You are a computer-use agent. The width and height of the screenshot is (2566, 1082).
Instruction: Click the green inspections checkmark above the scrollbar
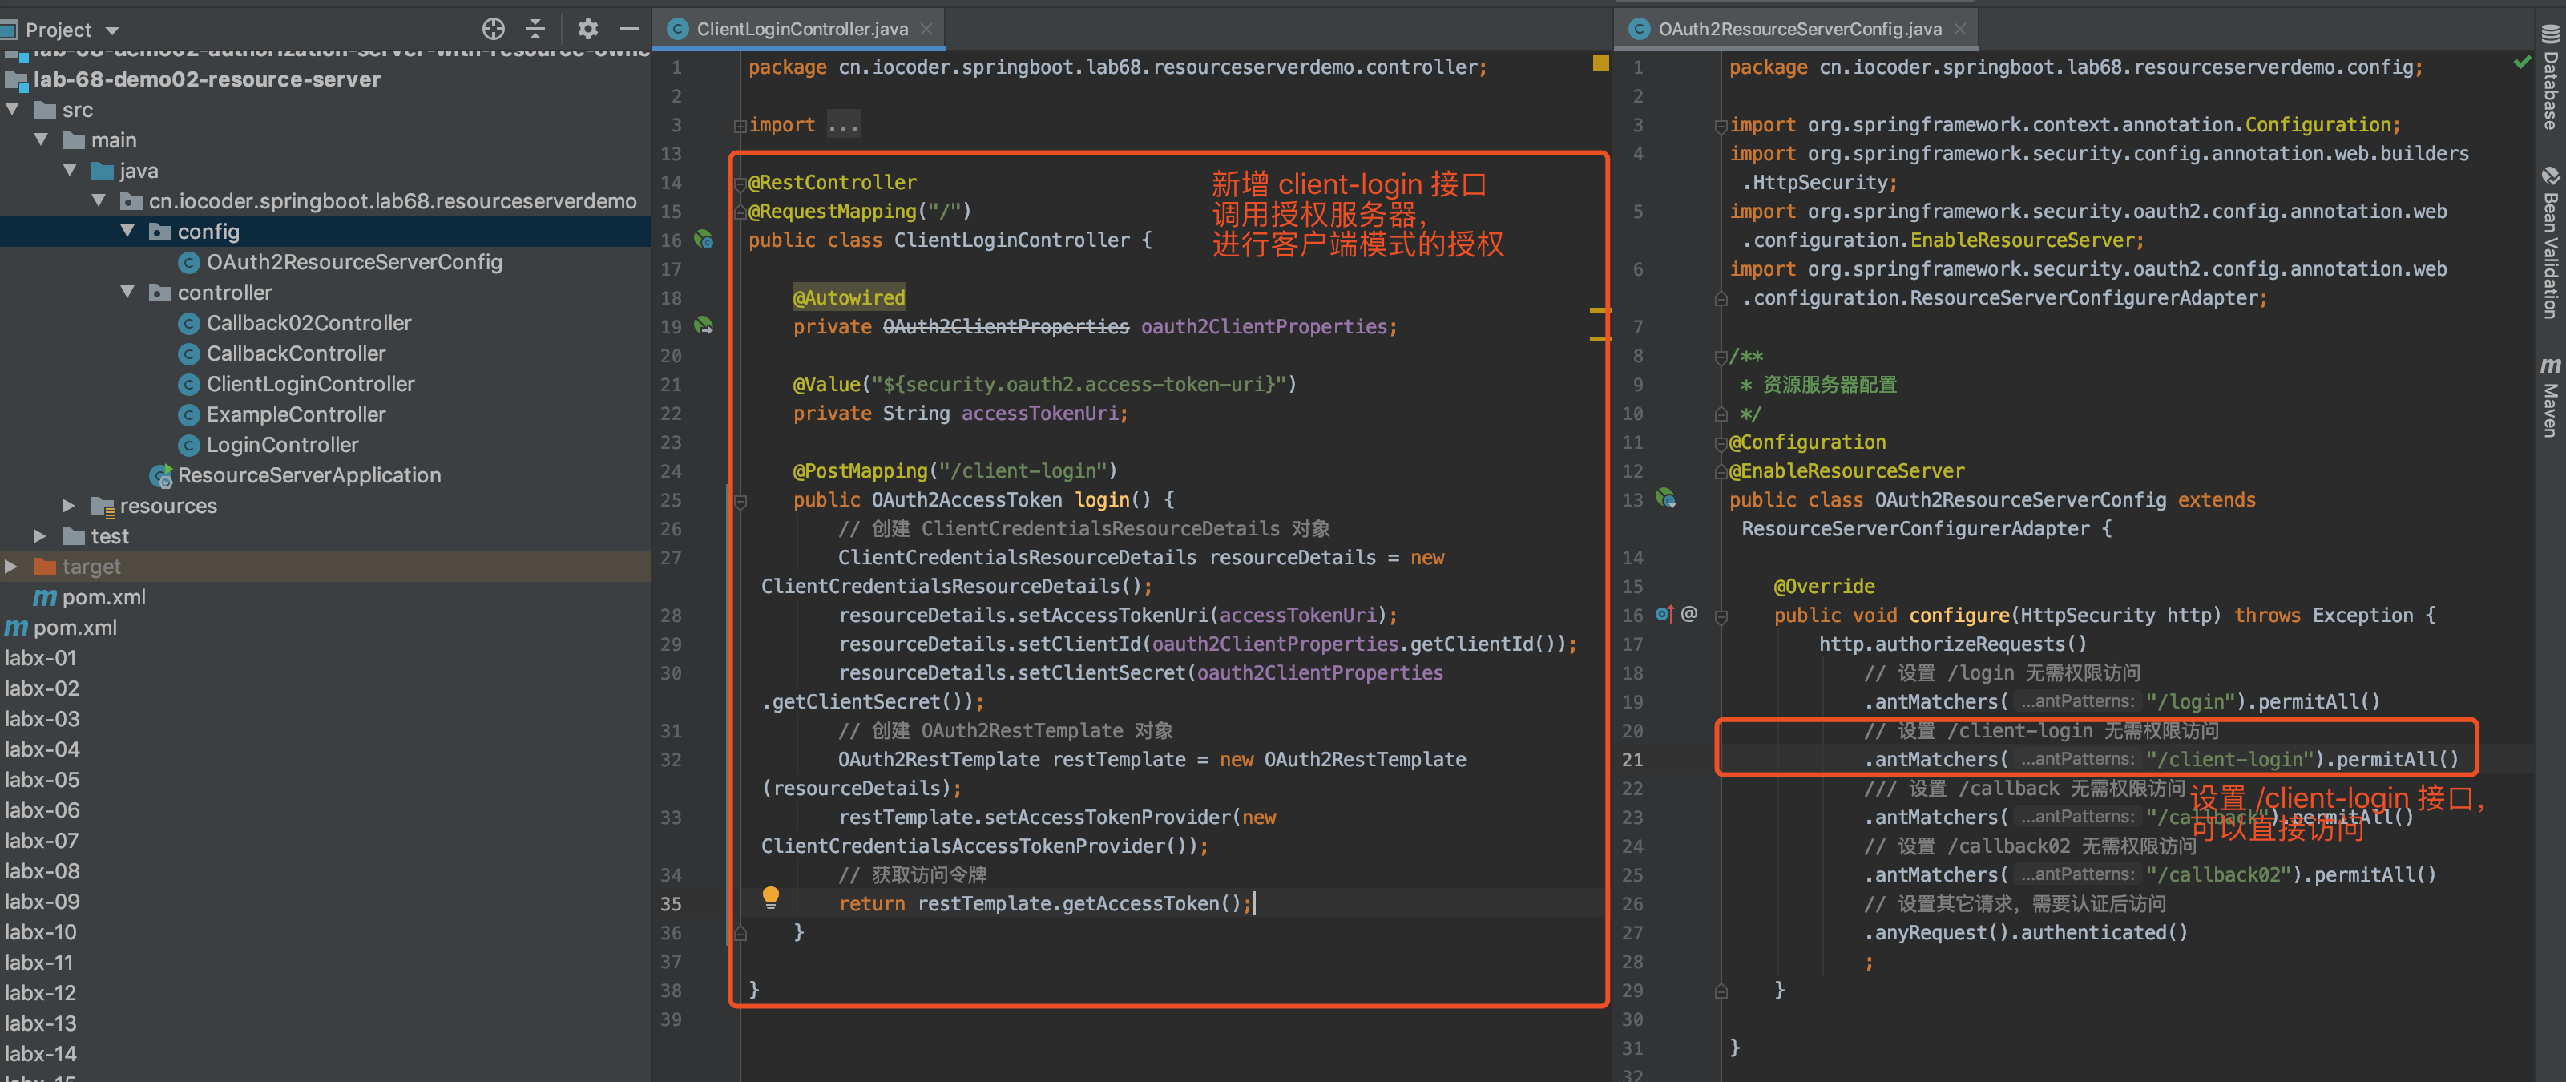click(x=2522, y=62)
